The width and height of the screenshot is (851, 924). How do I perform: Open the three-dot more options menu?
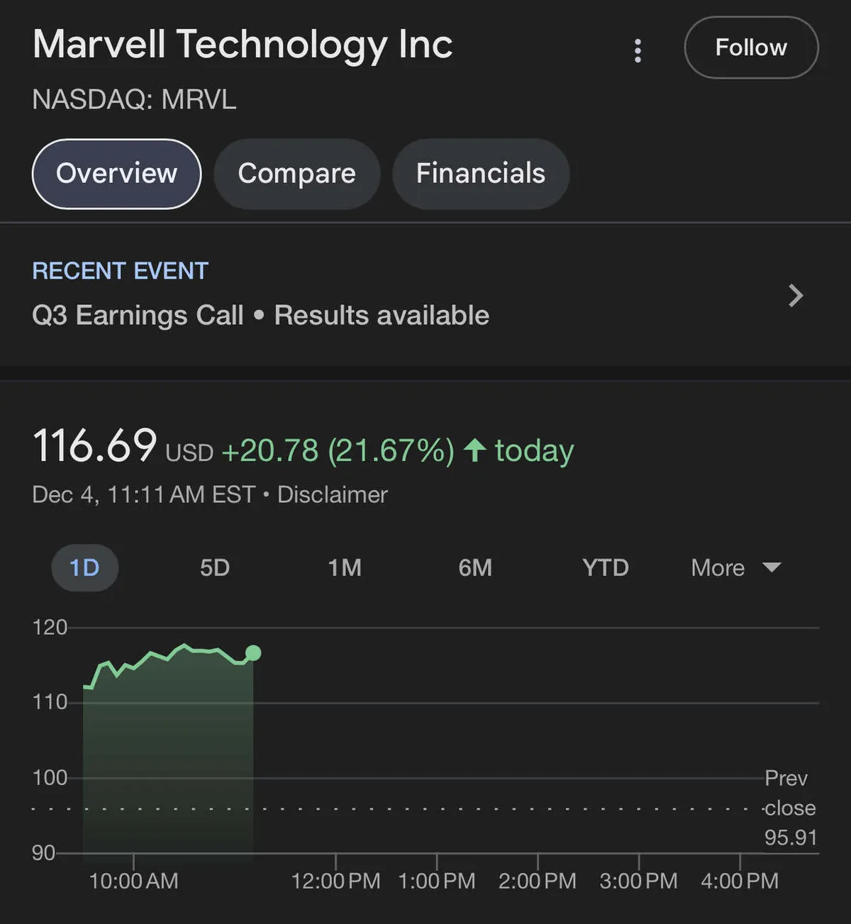pyautogui.click(x=638, y=50)
